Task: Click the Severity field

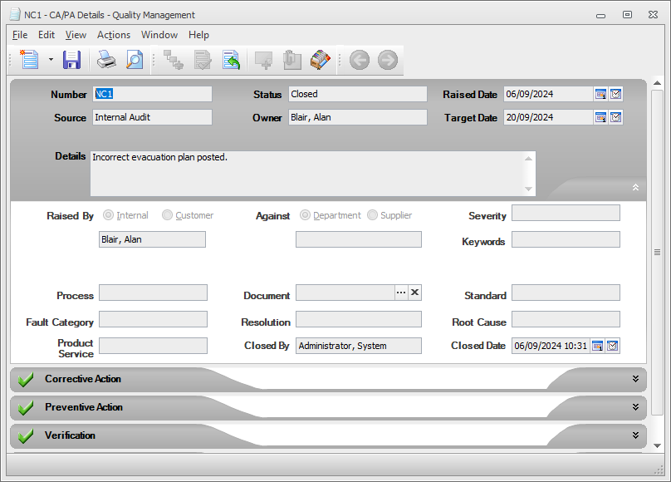Action: coord(566,213)
